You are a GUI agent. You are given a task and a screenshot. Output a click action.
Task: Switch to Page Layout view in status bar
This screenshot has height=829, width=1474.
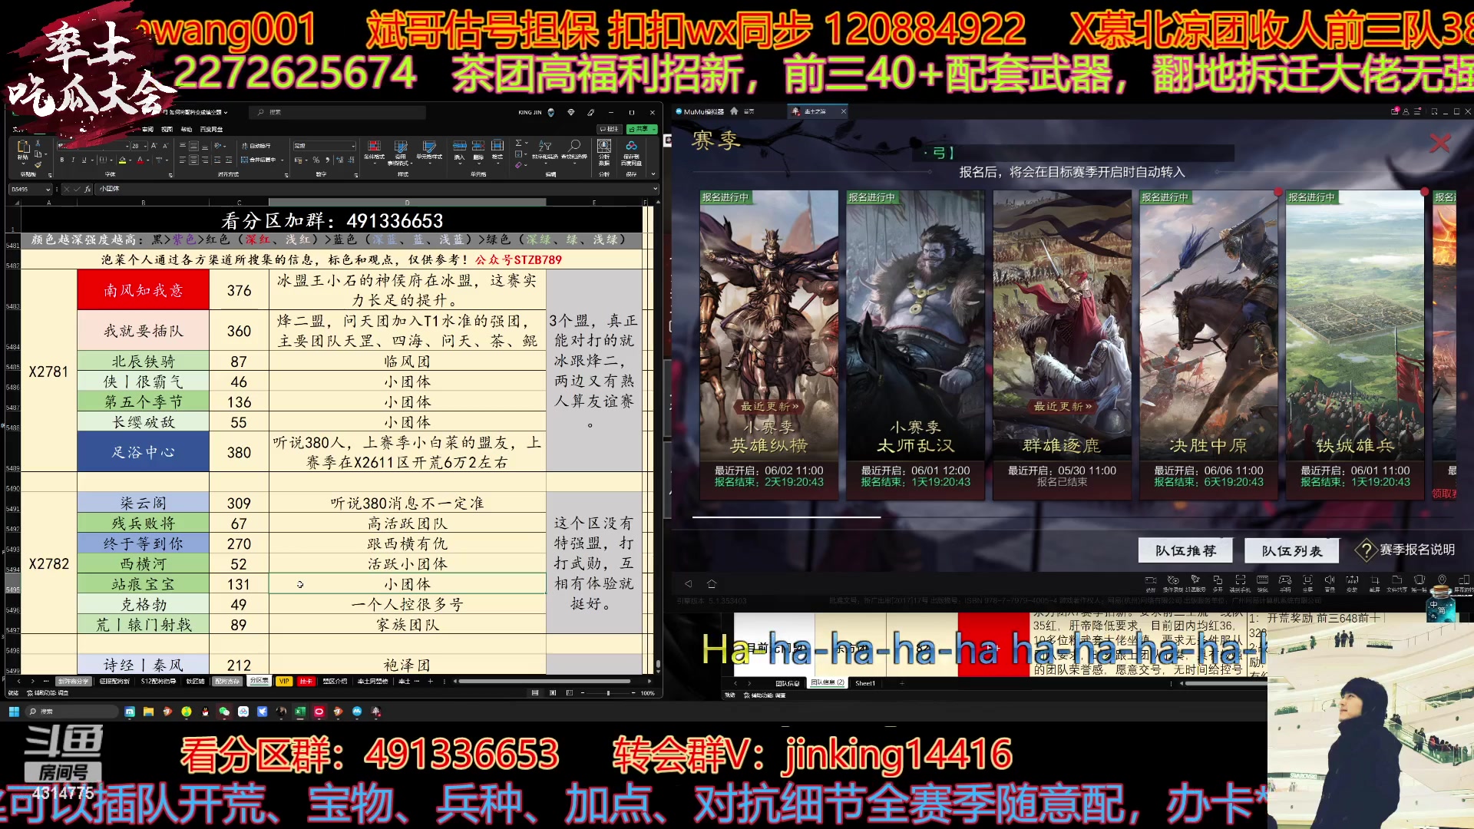553,693
